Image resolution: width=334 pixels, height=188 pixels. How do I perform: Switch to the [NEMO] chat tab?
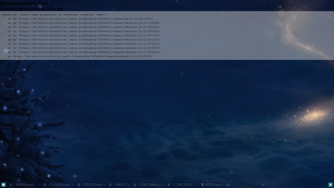26,184
